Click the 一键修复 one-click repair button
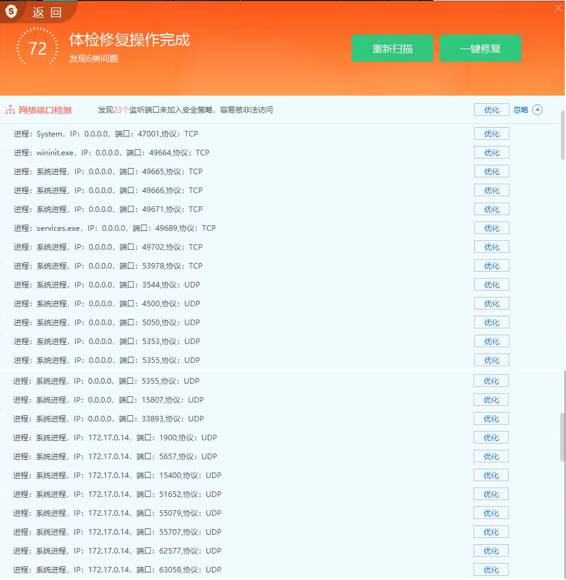 [480, 48]
